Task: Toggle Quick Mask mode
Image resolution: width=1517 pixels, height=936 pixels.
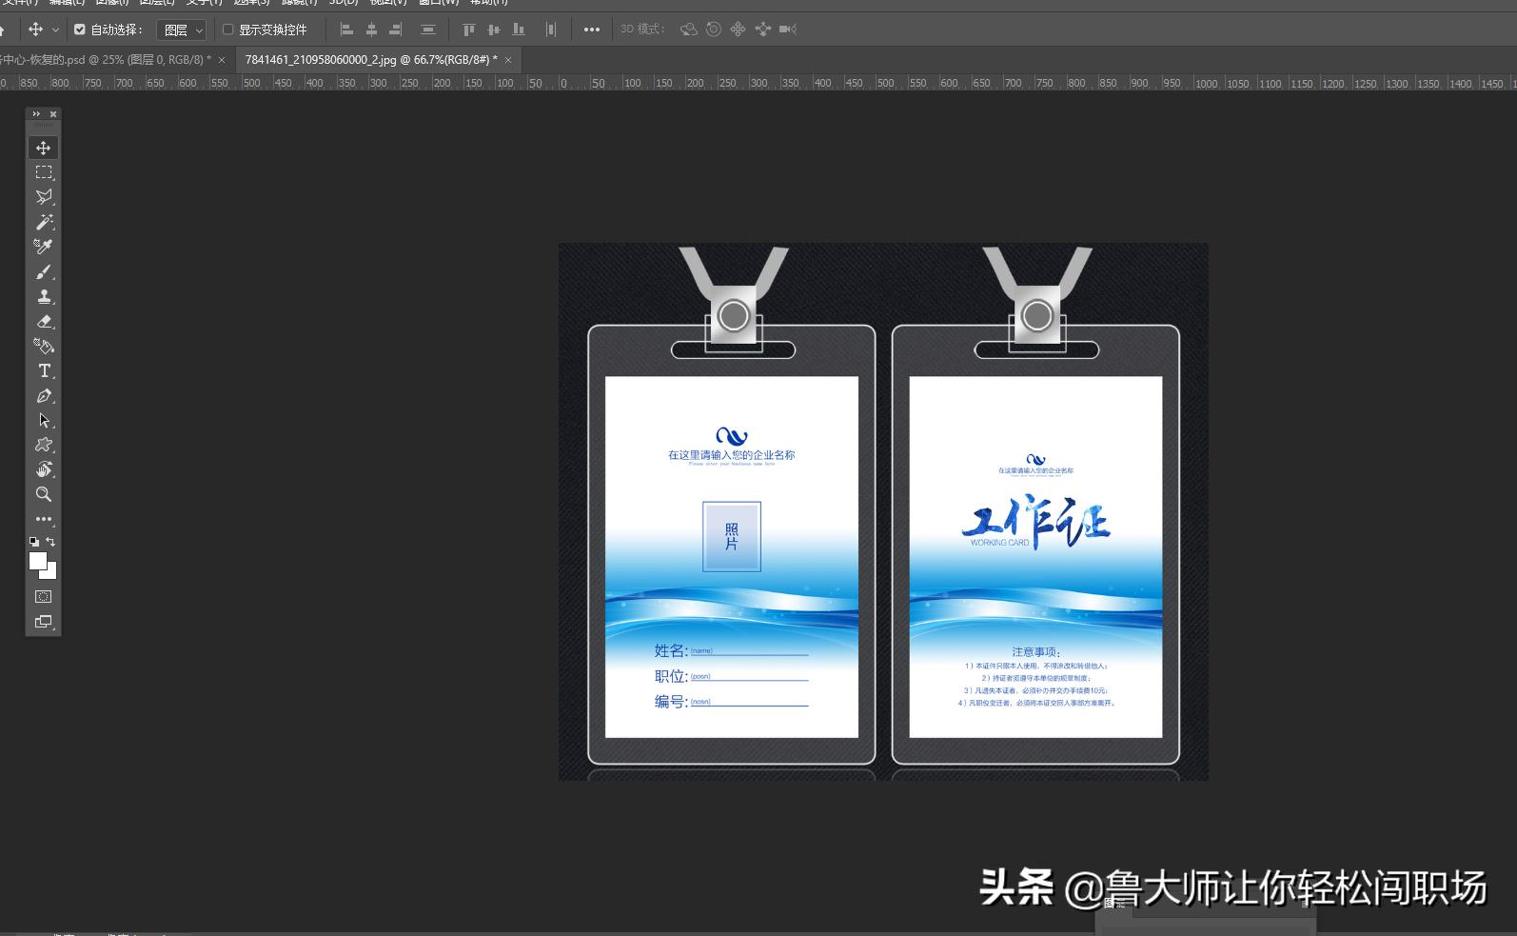Action: coord(43,597)
